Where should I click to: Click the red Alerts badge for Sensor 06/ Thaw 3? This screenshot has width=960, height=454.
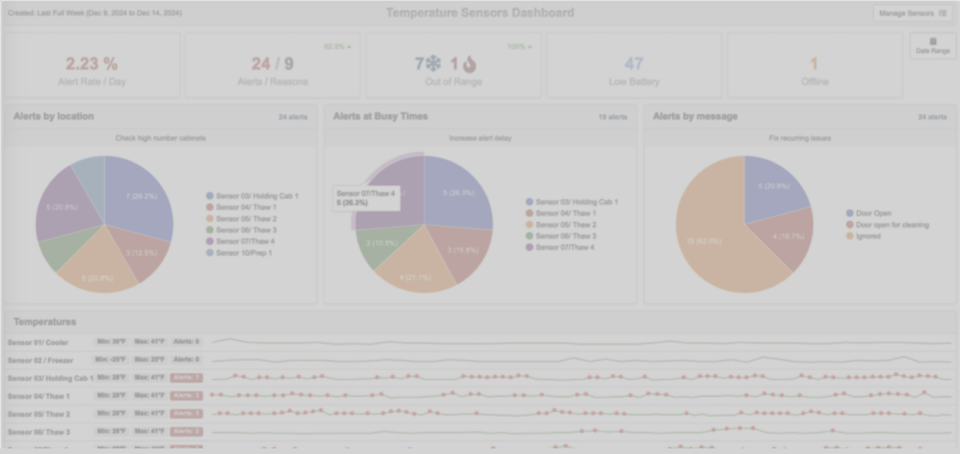click(186, 431)
